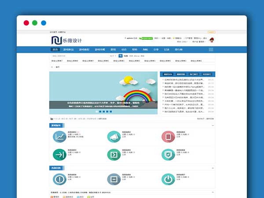264x198 pixels.
Task: Click the grey-blue minus square forum icon
Action: click(114, 179)
